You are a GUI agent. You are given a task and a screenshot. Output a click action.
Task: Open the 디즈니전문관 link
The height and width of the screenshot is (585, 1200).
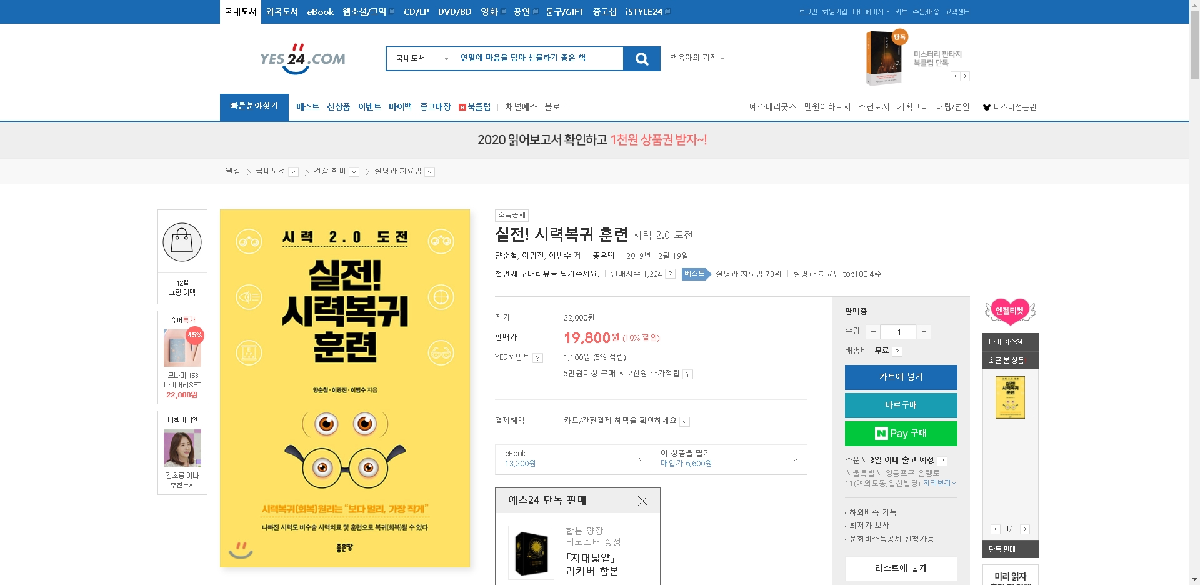tap(1010, 107)
